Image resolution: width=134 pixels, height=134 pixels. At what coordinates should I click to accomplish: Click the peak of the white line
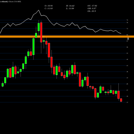pyautogui.click(x=39, y=10)
